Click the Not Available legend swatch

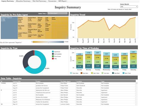click(x=53, y=54)
